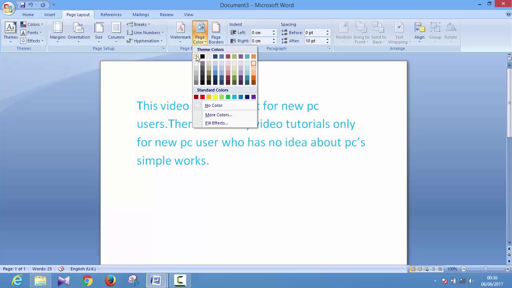512x288 pixels.
Task: Switch to the Mailings tab
Action: [140, 15]
